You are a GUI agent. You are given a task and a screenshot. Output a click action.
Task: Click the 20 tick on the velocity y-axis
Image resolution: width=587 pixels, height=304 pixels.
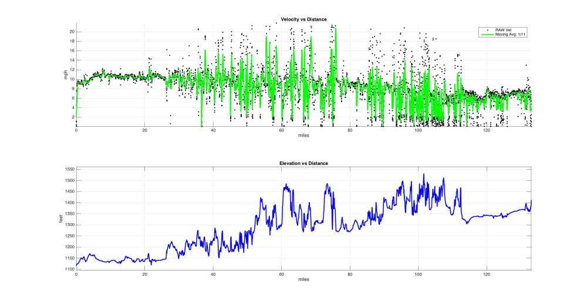pos(70,32)
